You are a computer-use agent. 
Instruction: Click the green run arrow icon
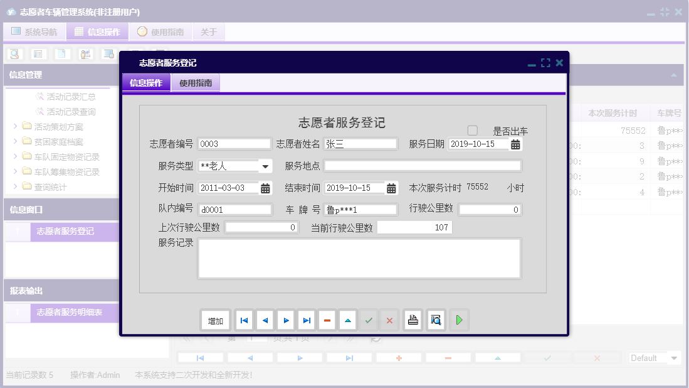click(x=458, y=320)
